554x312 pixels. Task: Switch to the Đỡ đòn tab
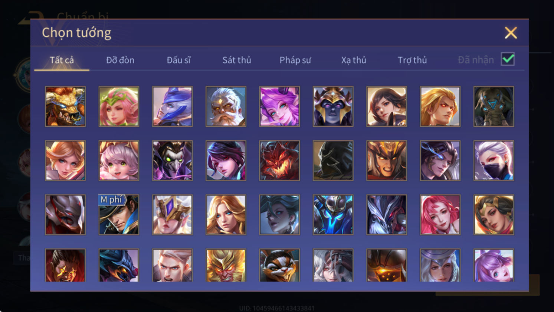click(x=120, y=60)
